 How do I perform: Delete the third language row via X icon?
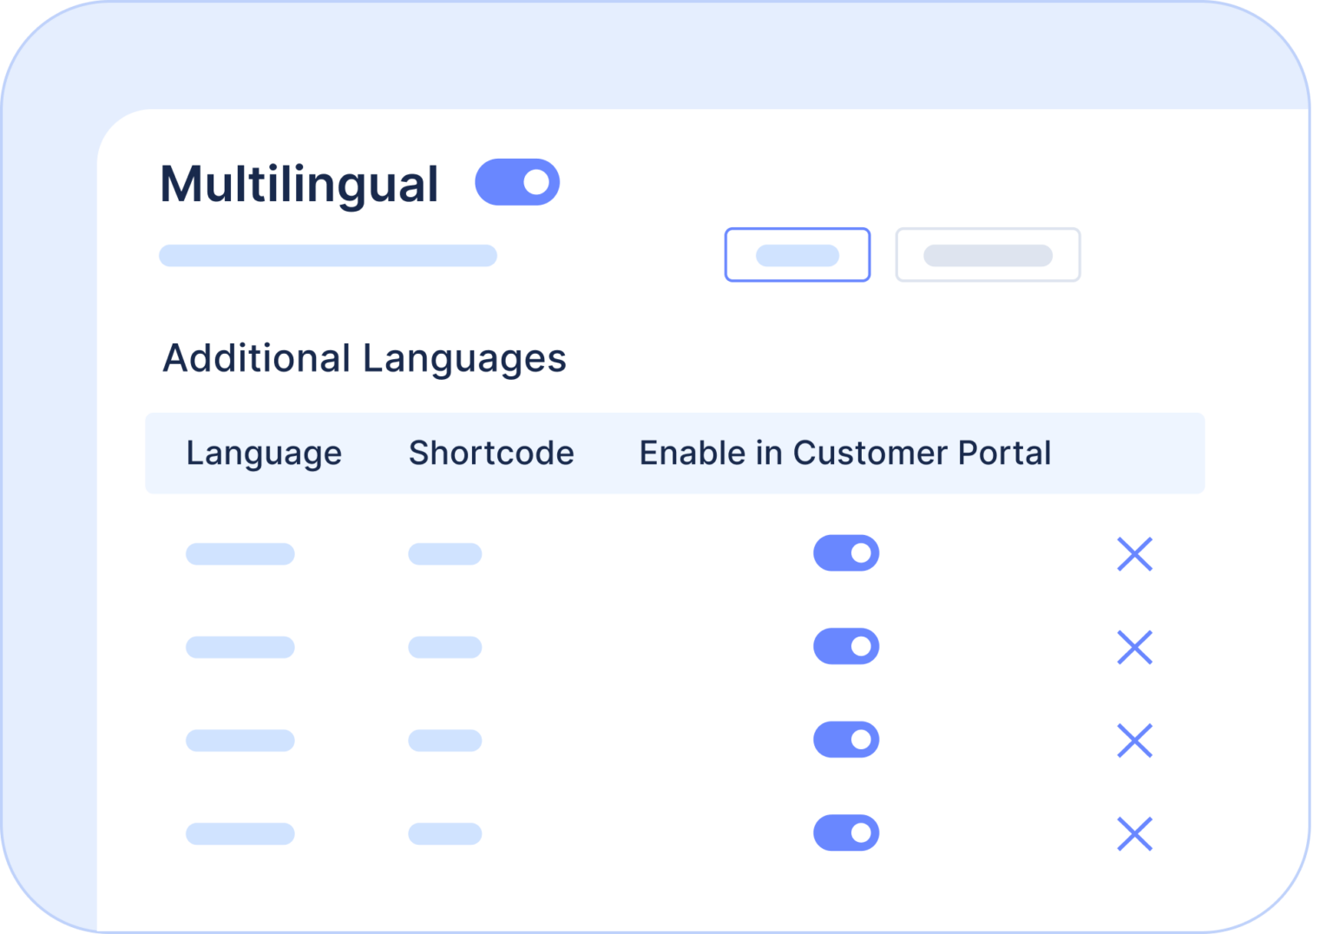click(x=1134, y=741)
